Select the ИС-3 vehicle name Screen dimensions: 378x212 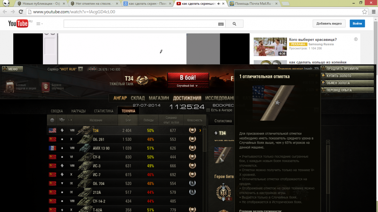click(x=97, y=166)
